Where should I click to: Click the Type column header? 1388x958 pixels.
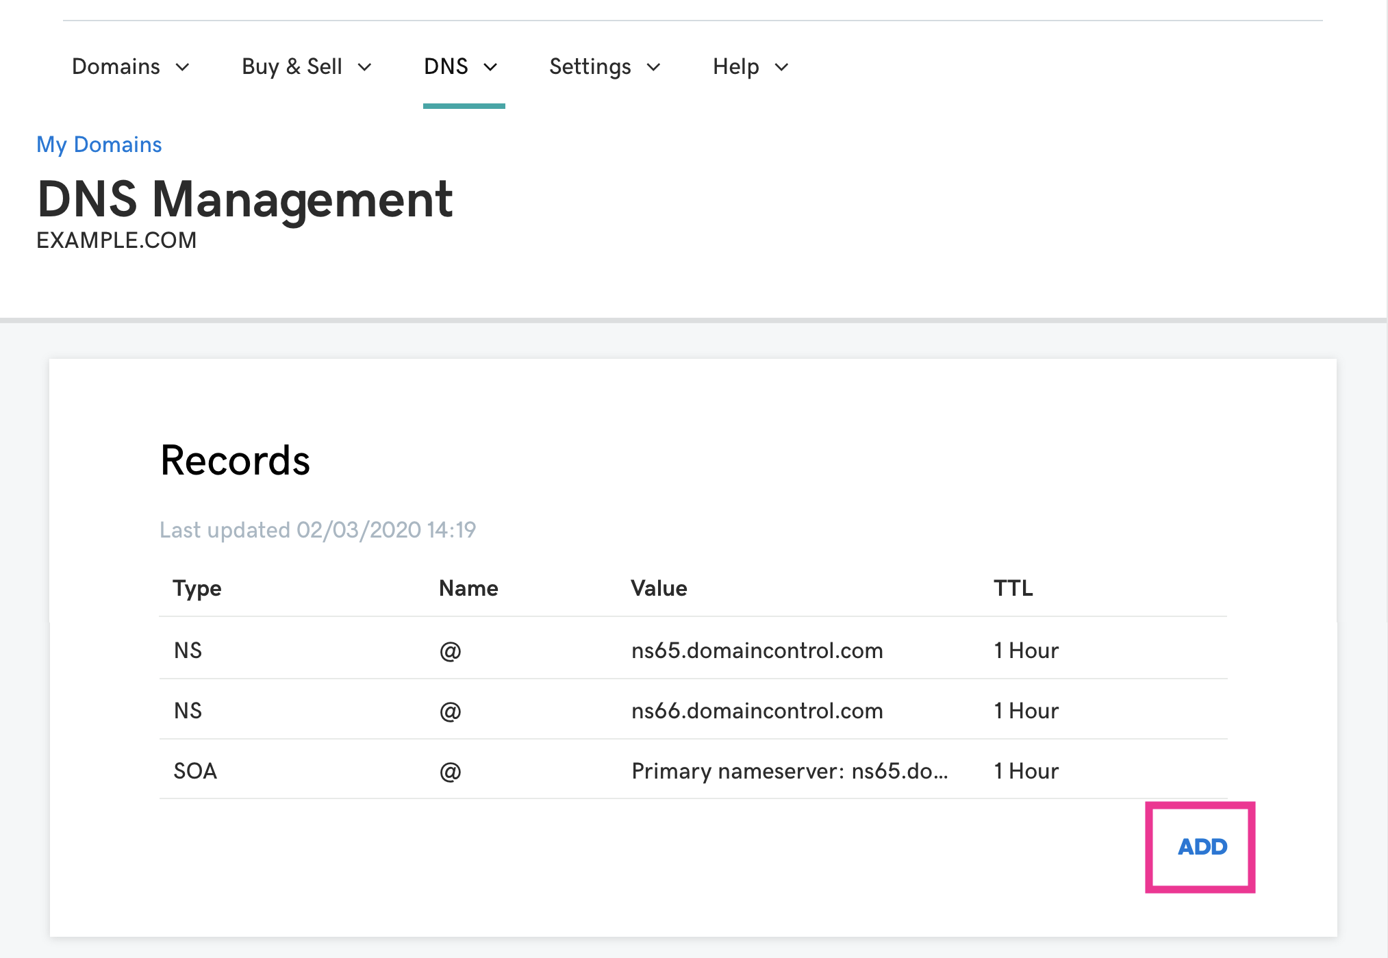click(x=197, y=589)
